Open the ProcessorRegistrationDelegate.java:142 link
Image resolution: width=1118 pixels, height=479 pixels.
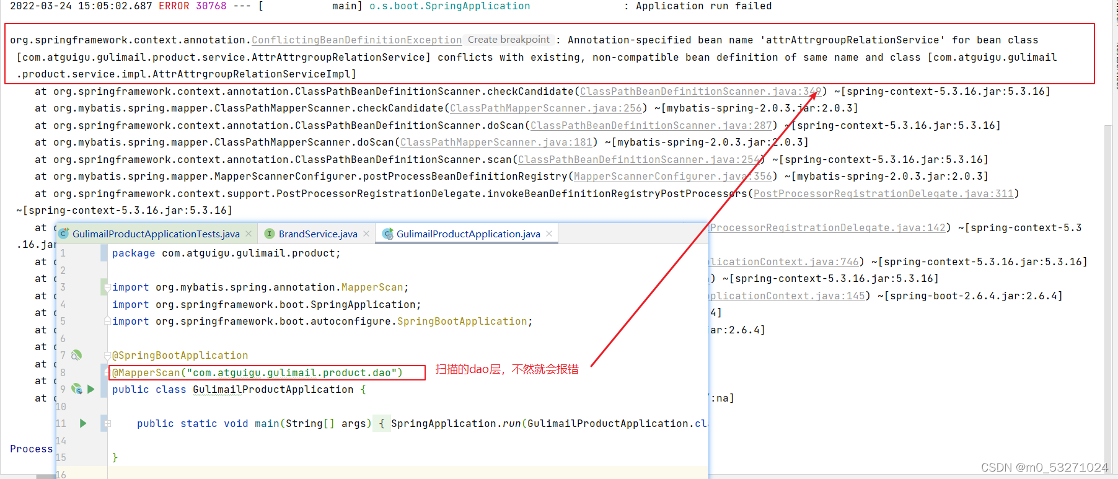827,228
